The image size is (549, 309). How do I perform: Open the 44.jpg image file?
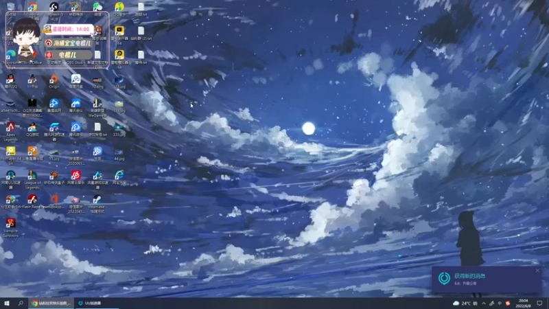point(119,152)
